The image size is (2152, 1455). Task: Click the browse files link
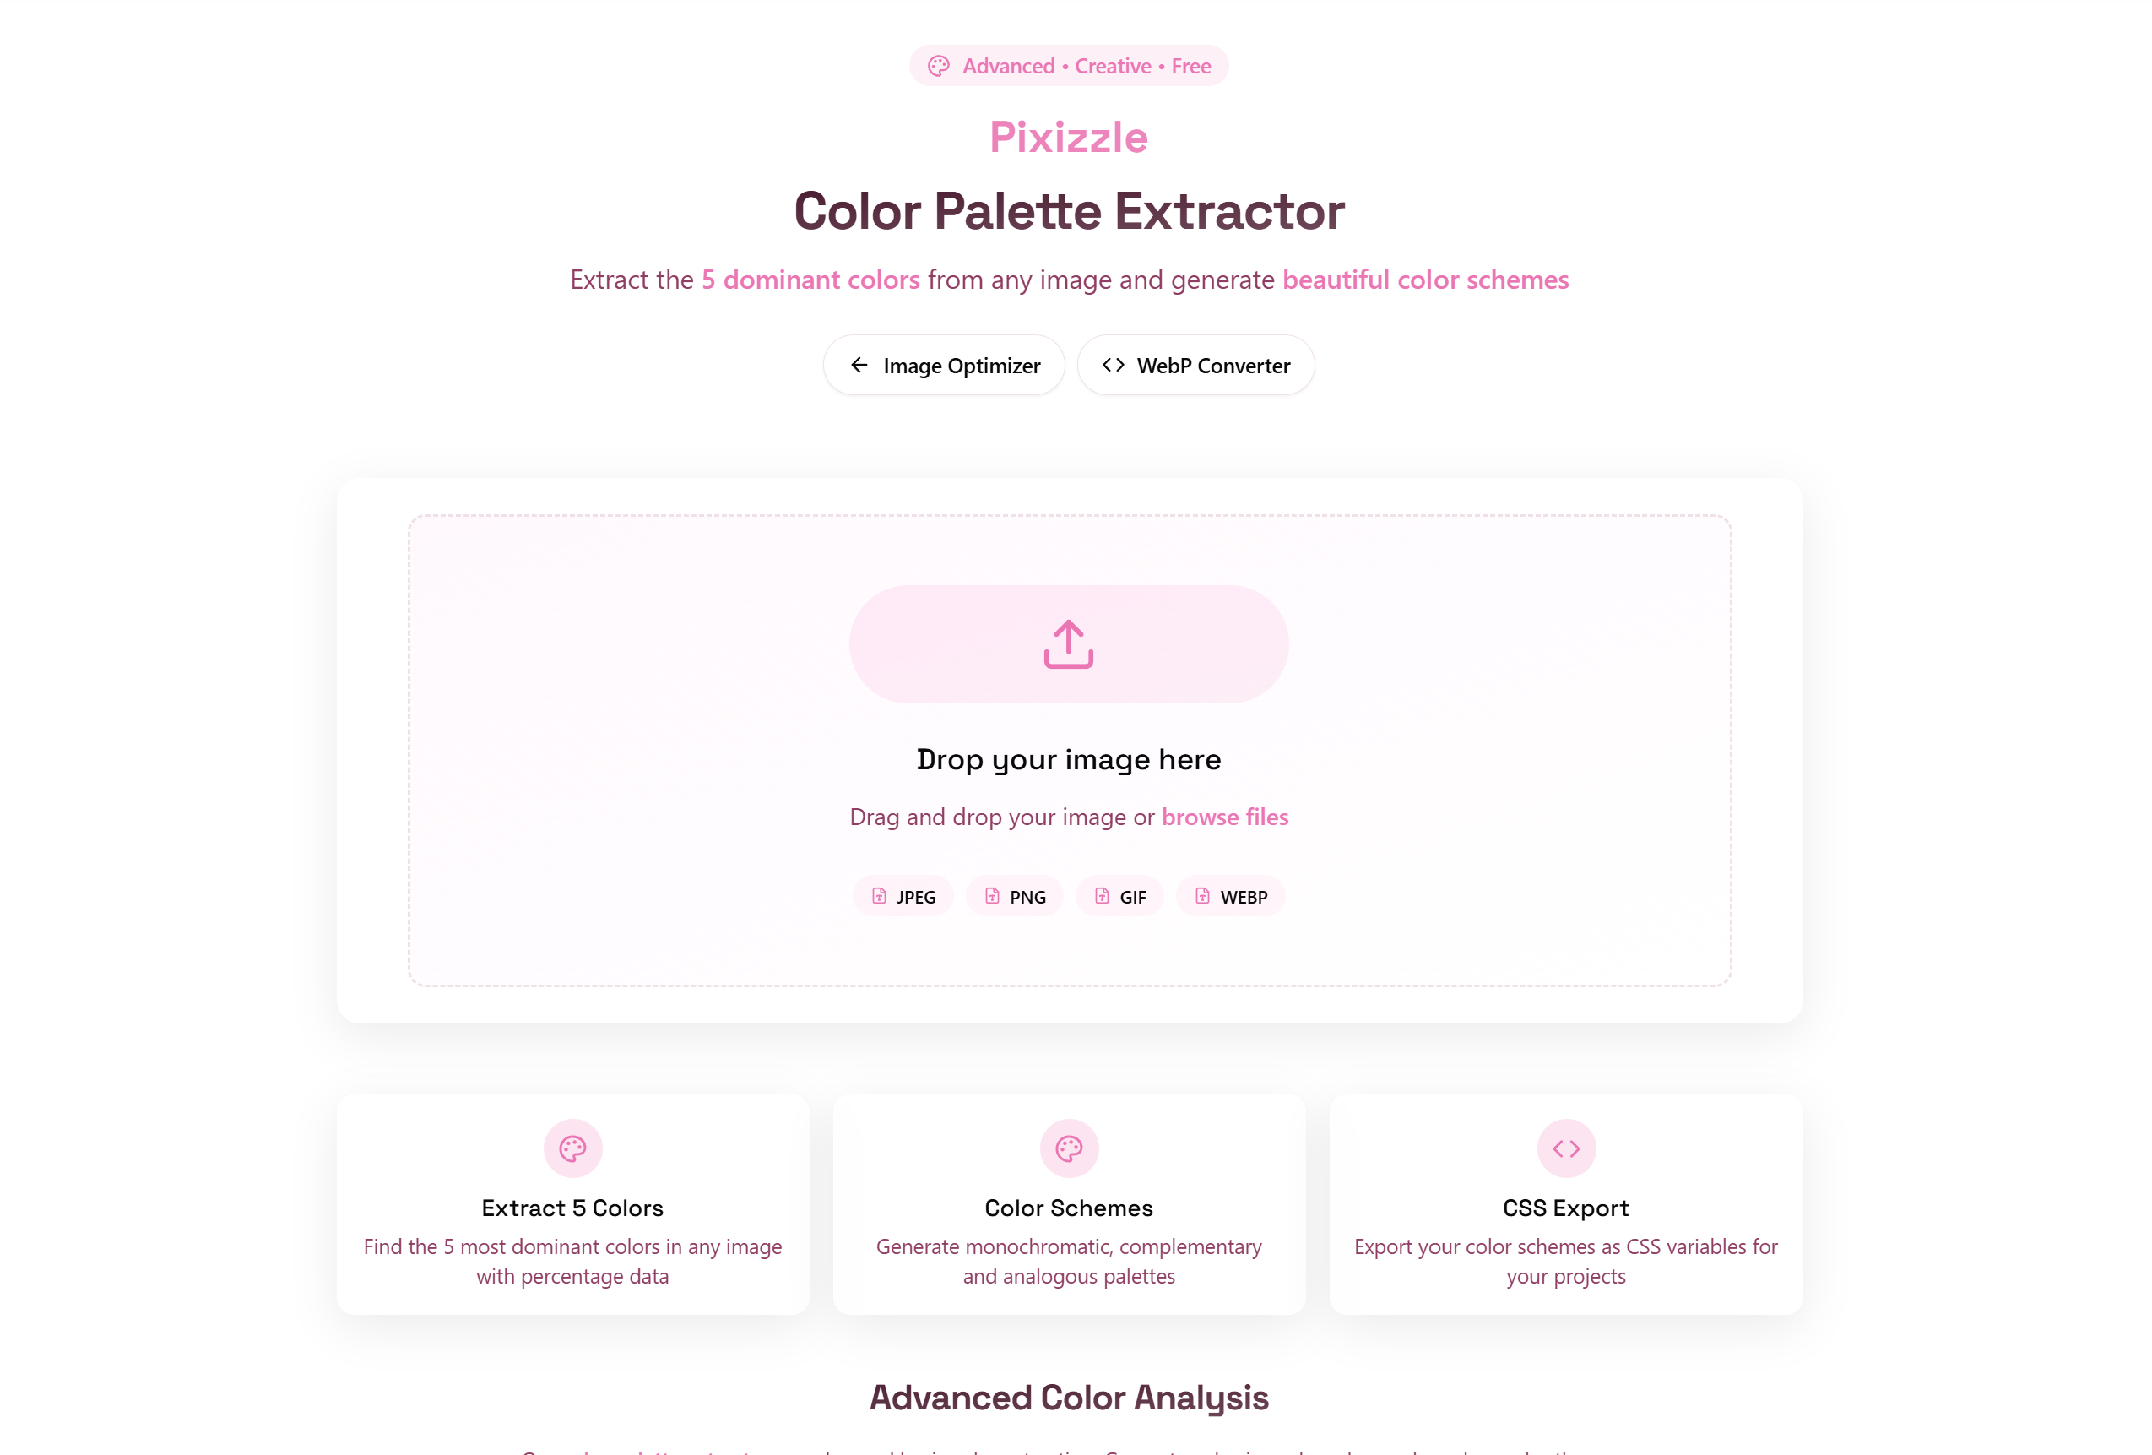click(1224, 817)
